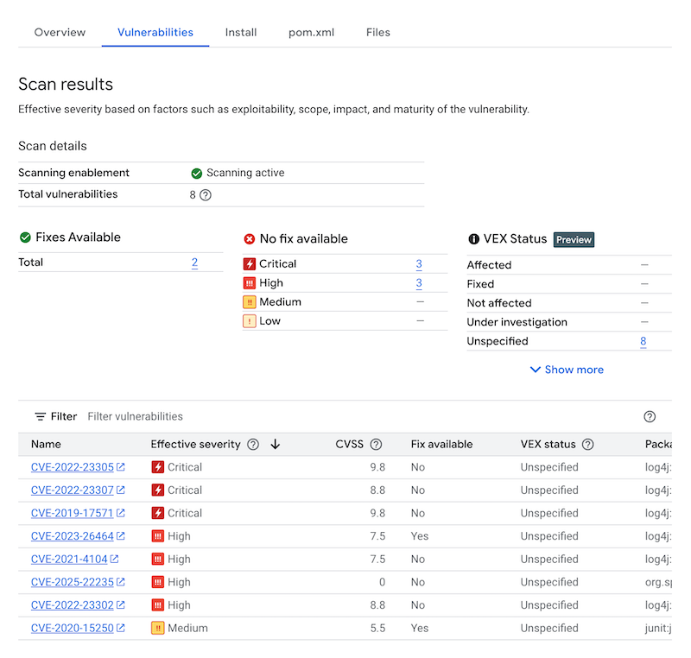The height and width of the screenshot is (658, 691).
Task: Open the question mark help icon above the table
Action: pyautogui.click(x=650, y=416)
